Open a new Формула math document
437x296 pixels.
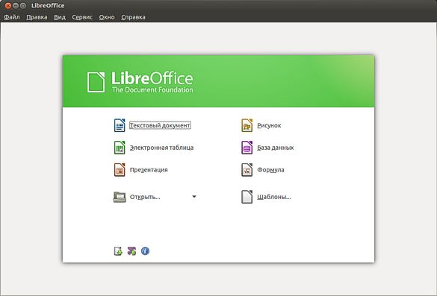(262, 170)
